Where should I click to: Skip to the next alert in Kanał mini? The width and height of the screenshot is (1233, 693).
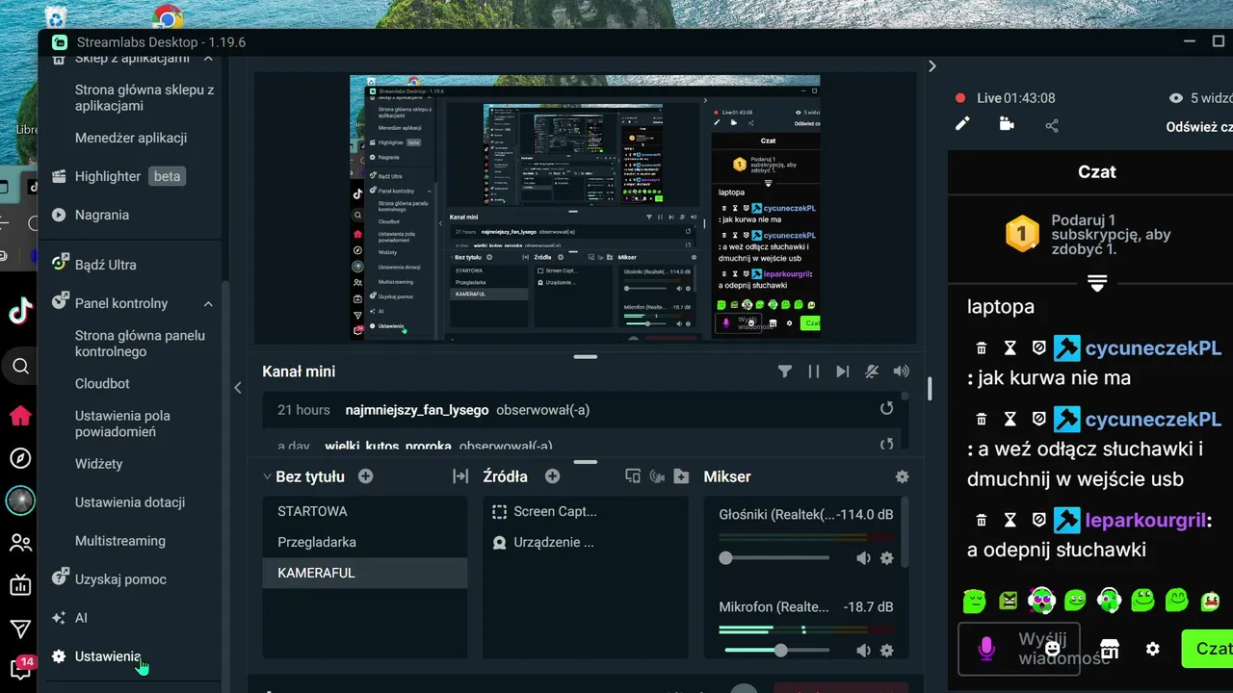click(843, 372)
